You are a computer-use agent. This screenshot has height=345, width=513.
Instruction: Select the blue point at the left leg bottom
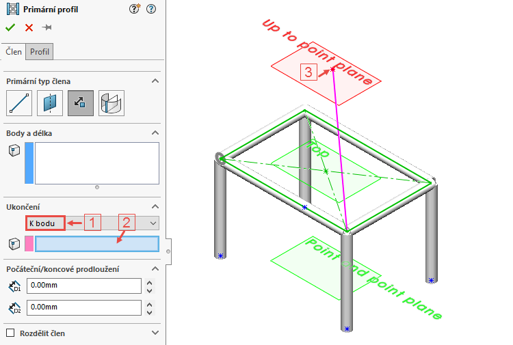[x=220, y=256]
